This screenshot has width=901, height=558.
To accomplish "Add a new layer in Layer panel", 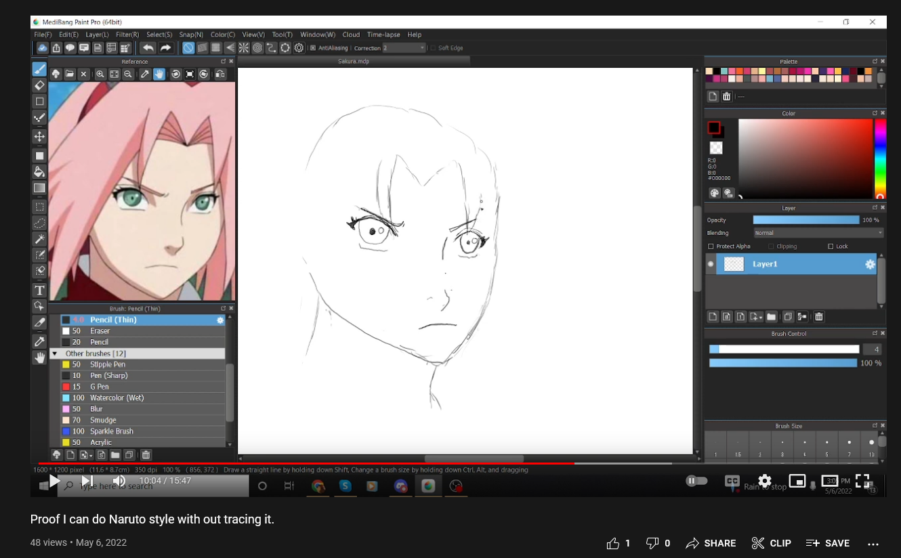I will (x=713, y=316).
